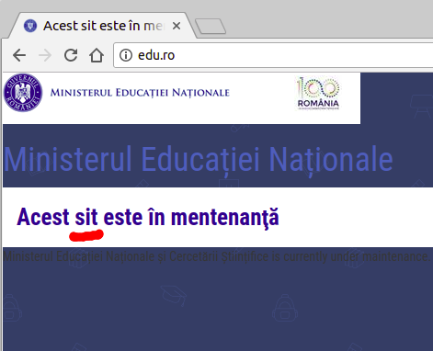Click the Romania 100 centennial logo
The image size is (433, 351).
point(318,94)
